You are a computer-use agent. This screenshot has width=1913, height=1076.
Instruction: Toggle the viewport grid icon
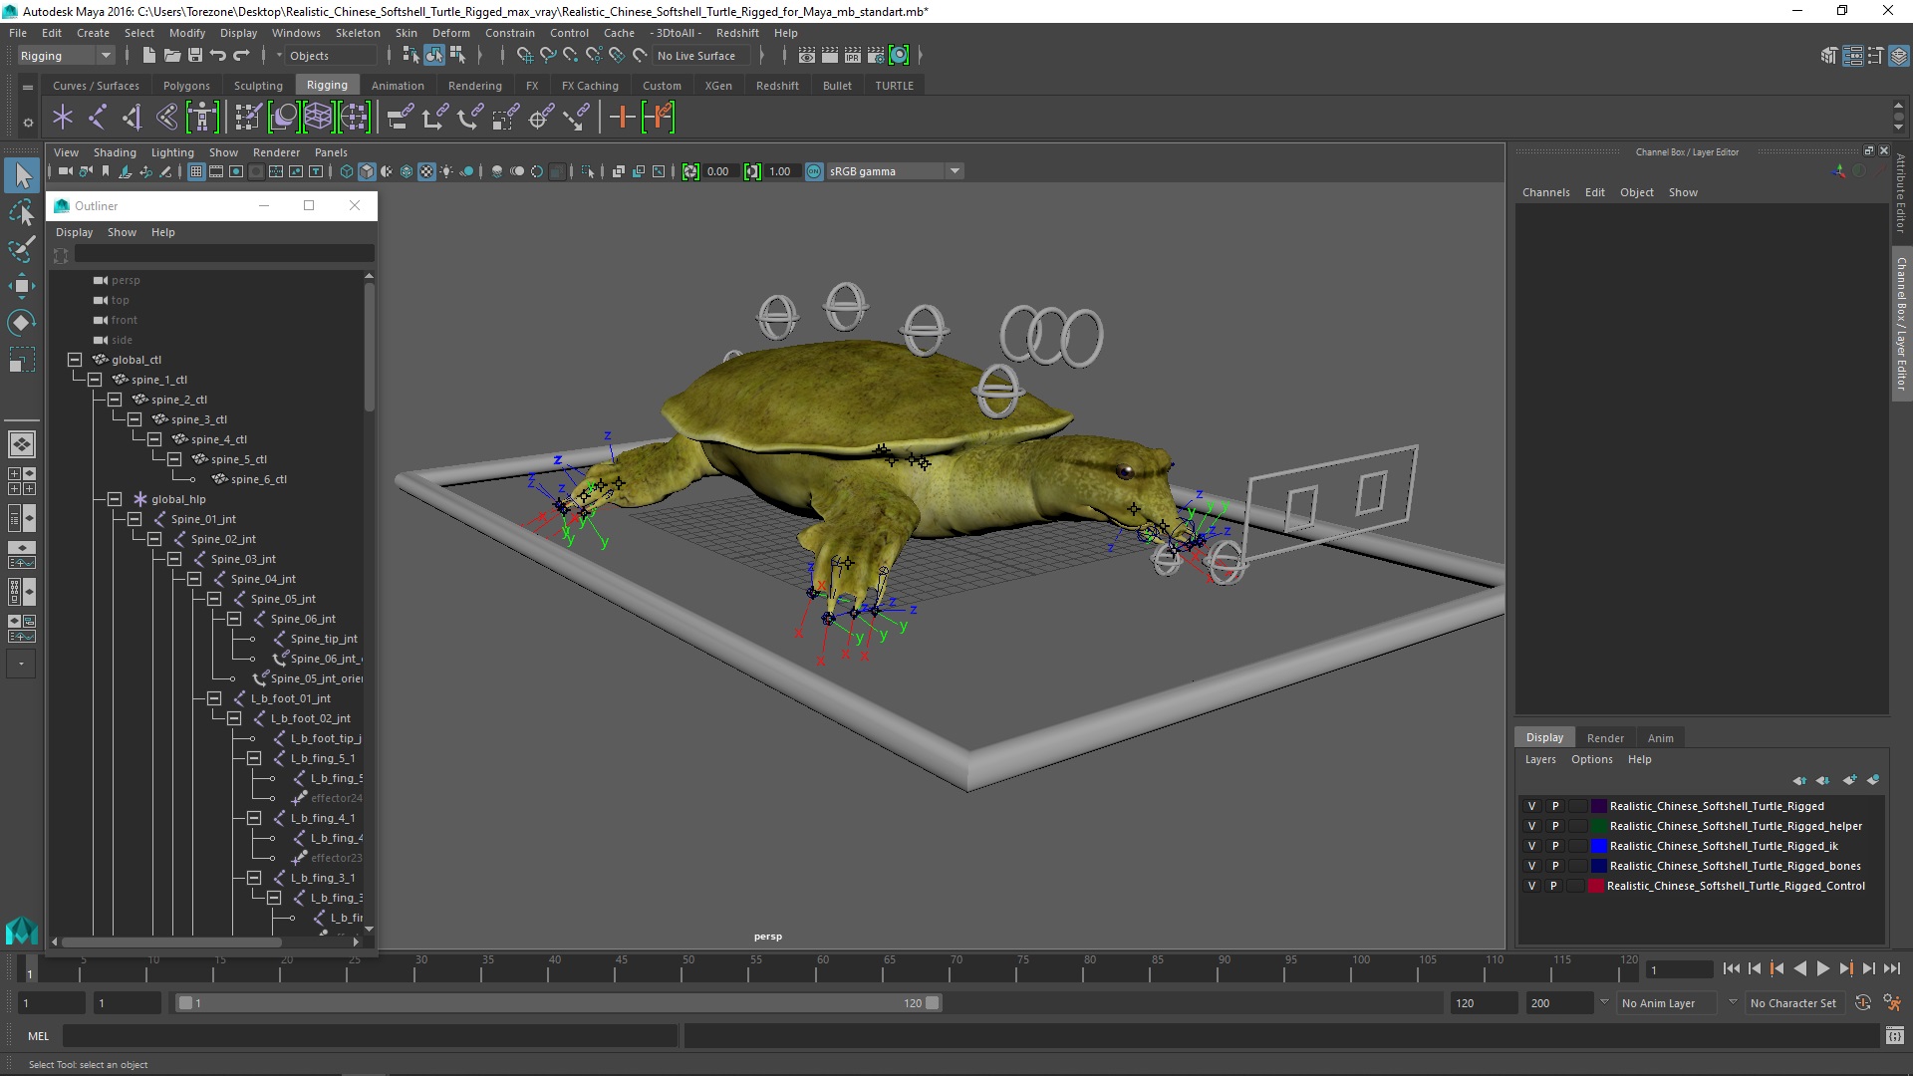point(196,171)
